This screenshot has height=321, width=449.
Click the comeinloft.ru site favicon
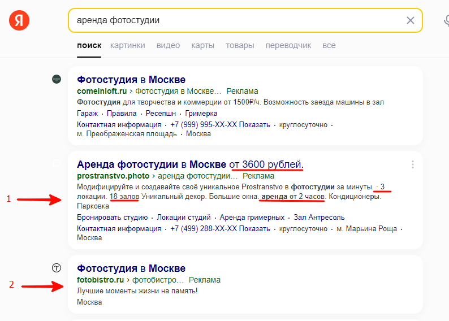click(57, 79)
